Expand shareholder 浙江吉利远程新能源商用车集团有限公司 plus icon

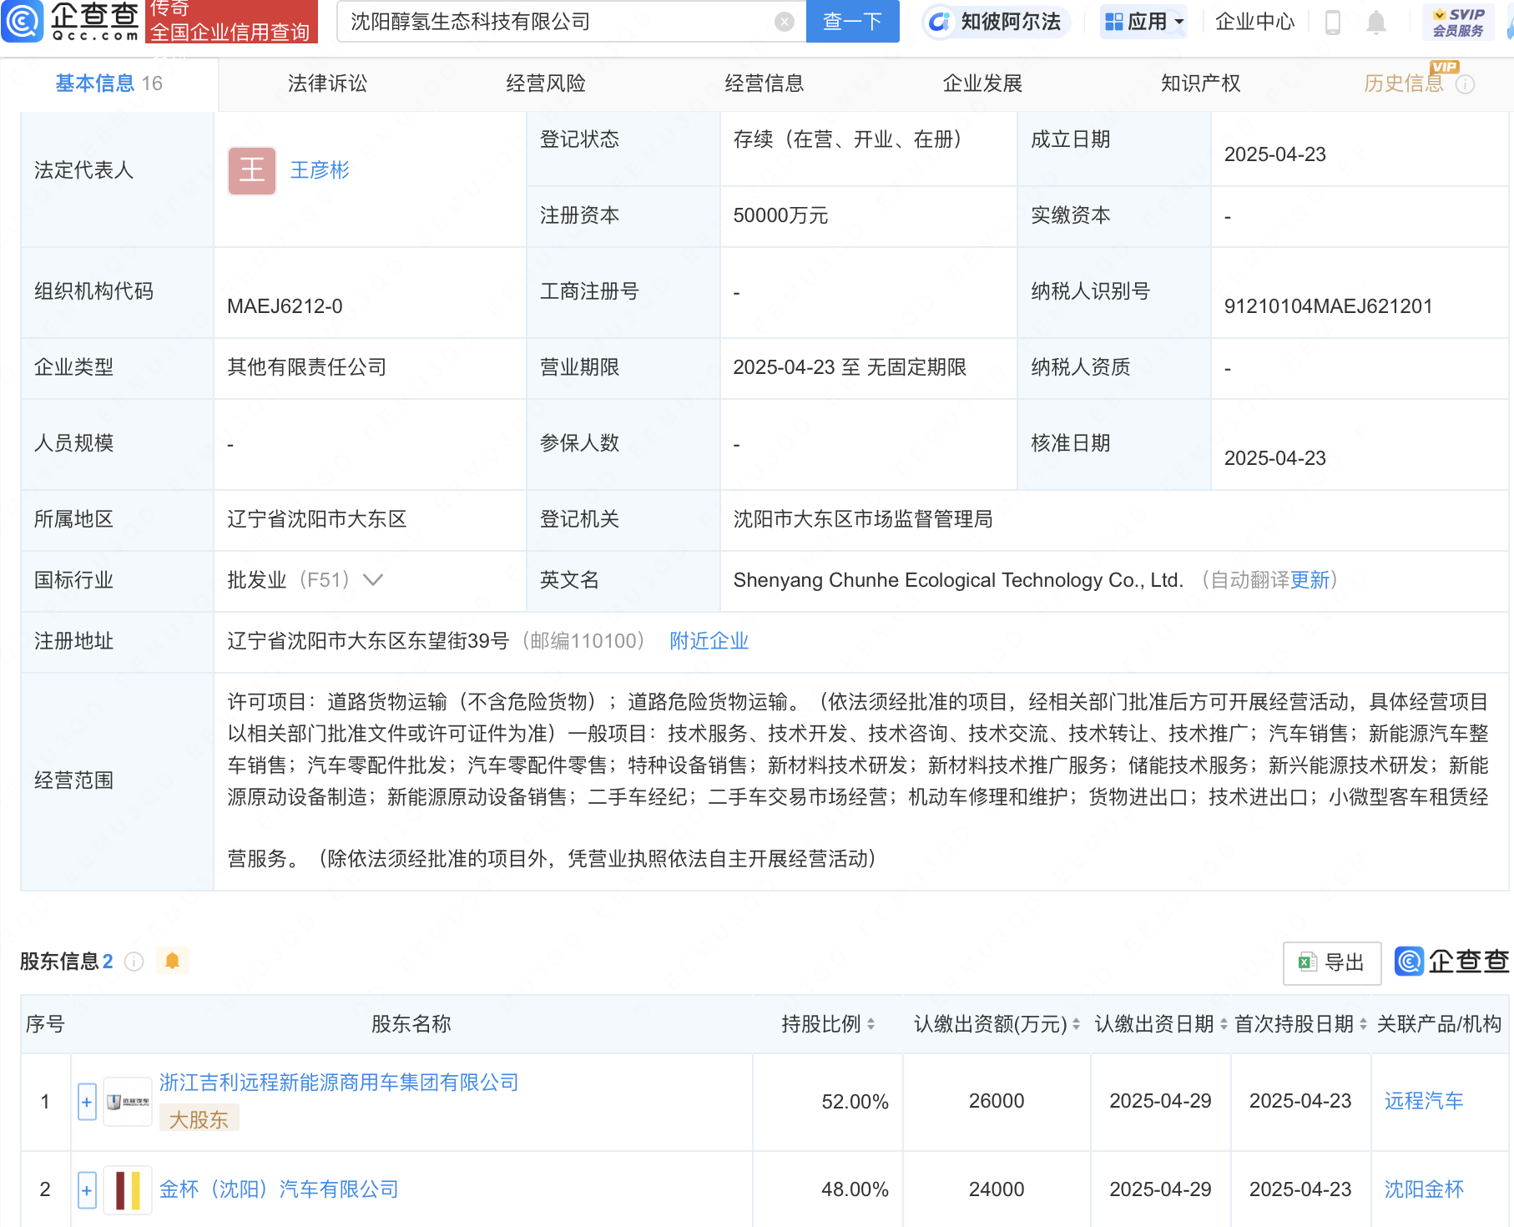tap(87, 1102)
